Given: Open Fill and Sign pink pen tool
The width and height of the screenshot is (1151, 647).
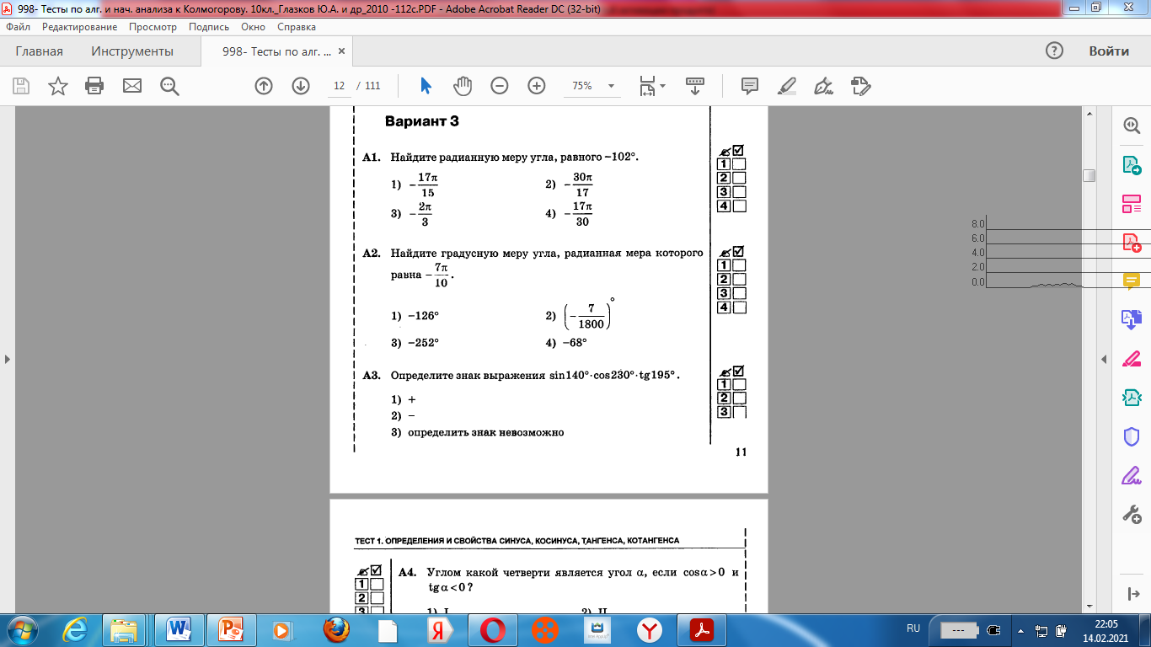Looking at the screenshot, I should click(x=1132, y=358).
